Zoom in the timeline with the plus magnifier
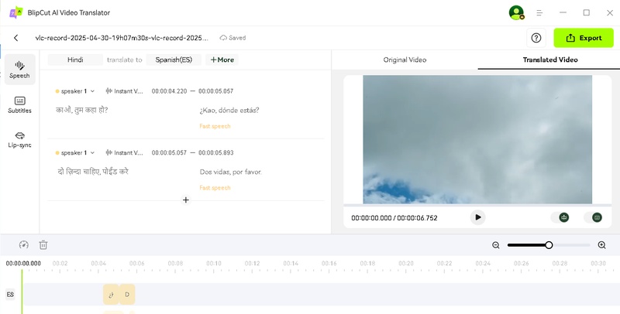 tap(601, 245)
